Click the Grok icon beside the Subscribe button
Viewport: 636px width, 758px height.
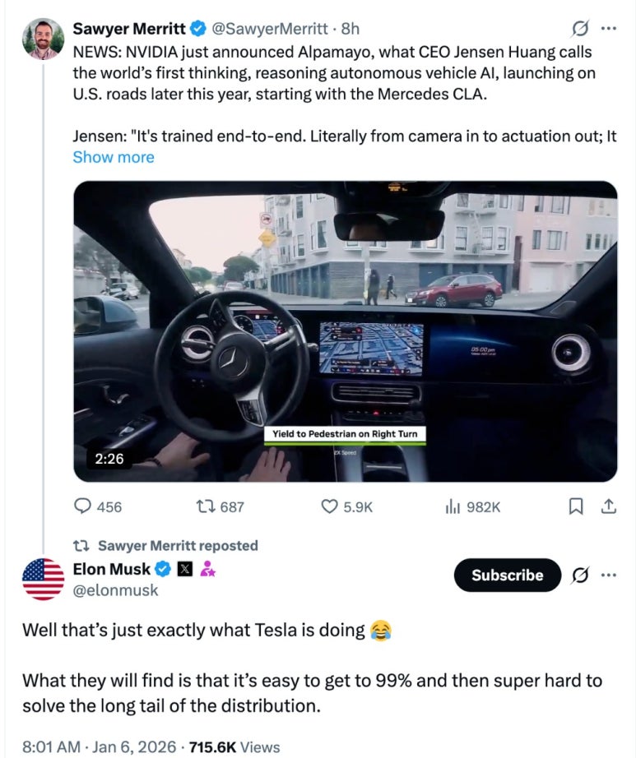579,575
